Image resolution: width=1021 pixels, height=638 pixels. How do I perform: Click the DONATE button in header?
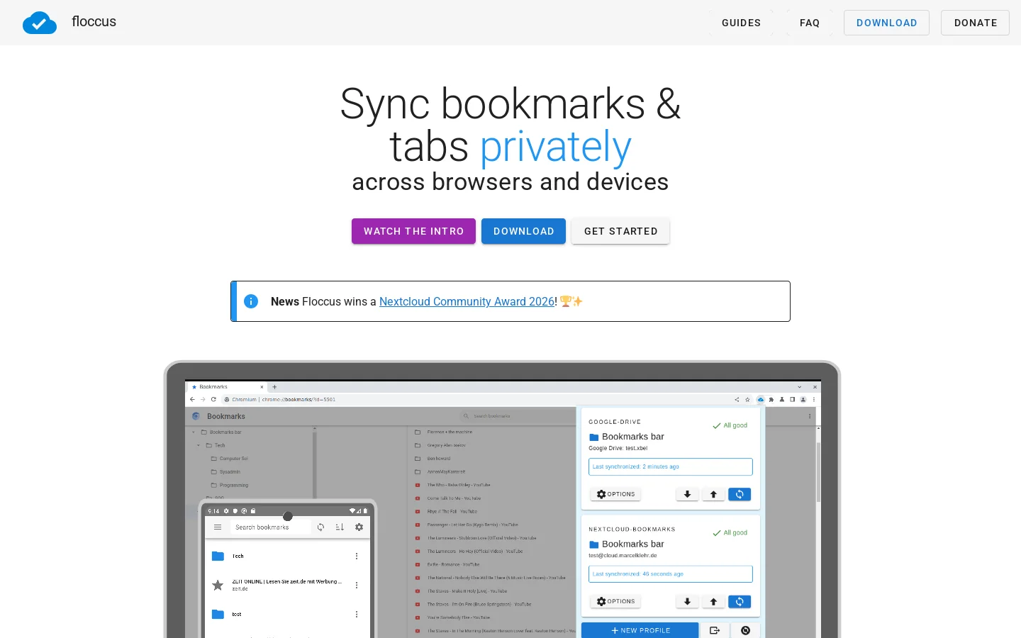coord(975,23)
